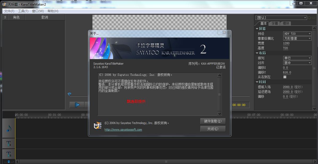Open the www.sayatoosoft.com link

[123, 130]
